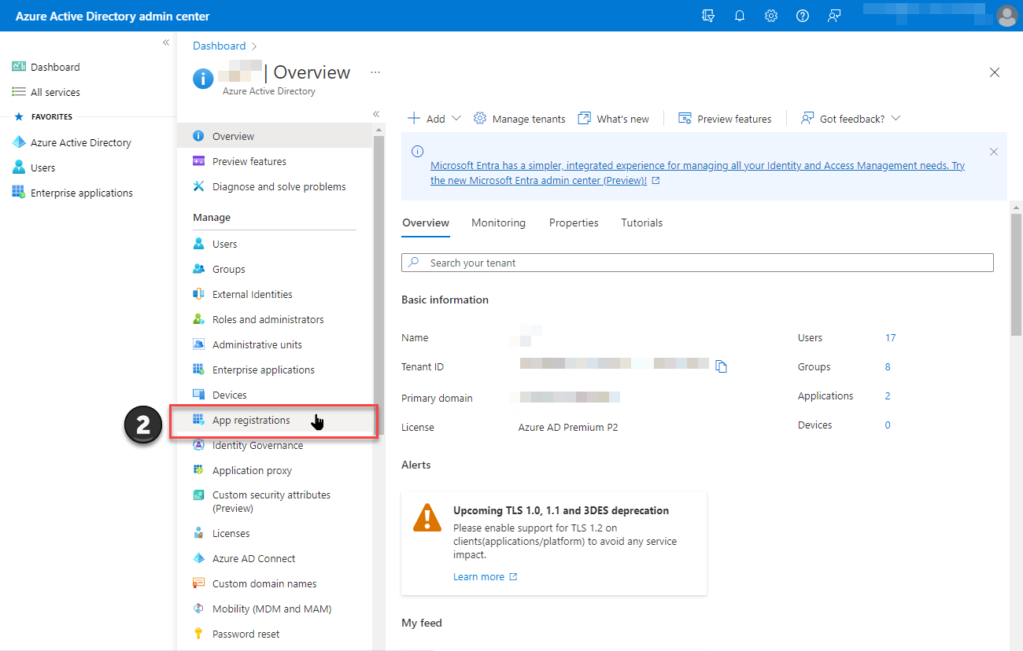Open the ellipsis more options next to Overview
Viewport: 1023px width, 651px height.
375,72
